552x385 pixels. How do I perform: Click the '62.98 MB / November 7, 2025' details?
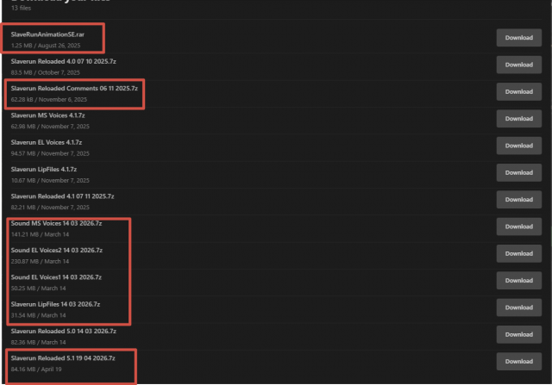coord(50,127)
